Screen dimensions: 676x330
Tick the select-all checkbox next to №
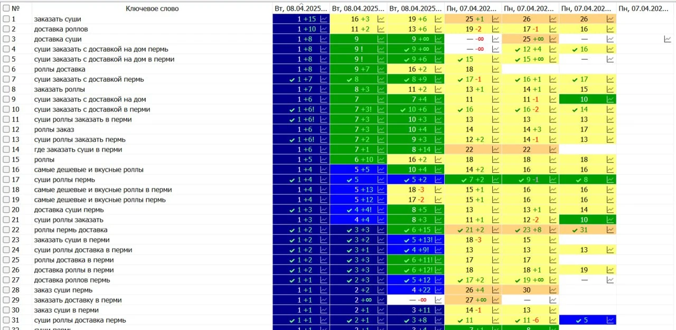coord(6,8)
